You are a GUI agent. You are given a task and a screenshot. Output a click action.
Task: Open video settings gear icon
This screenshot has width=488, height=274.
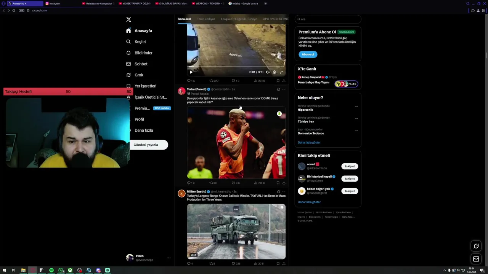tap(274, 72)
